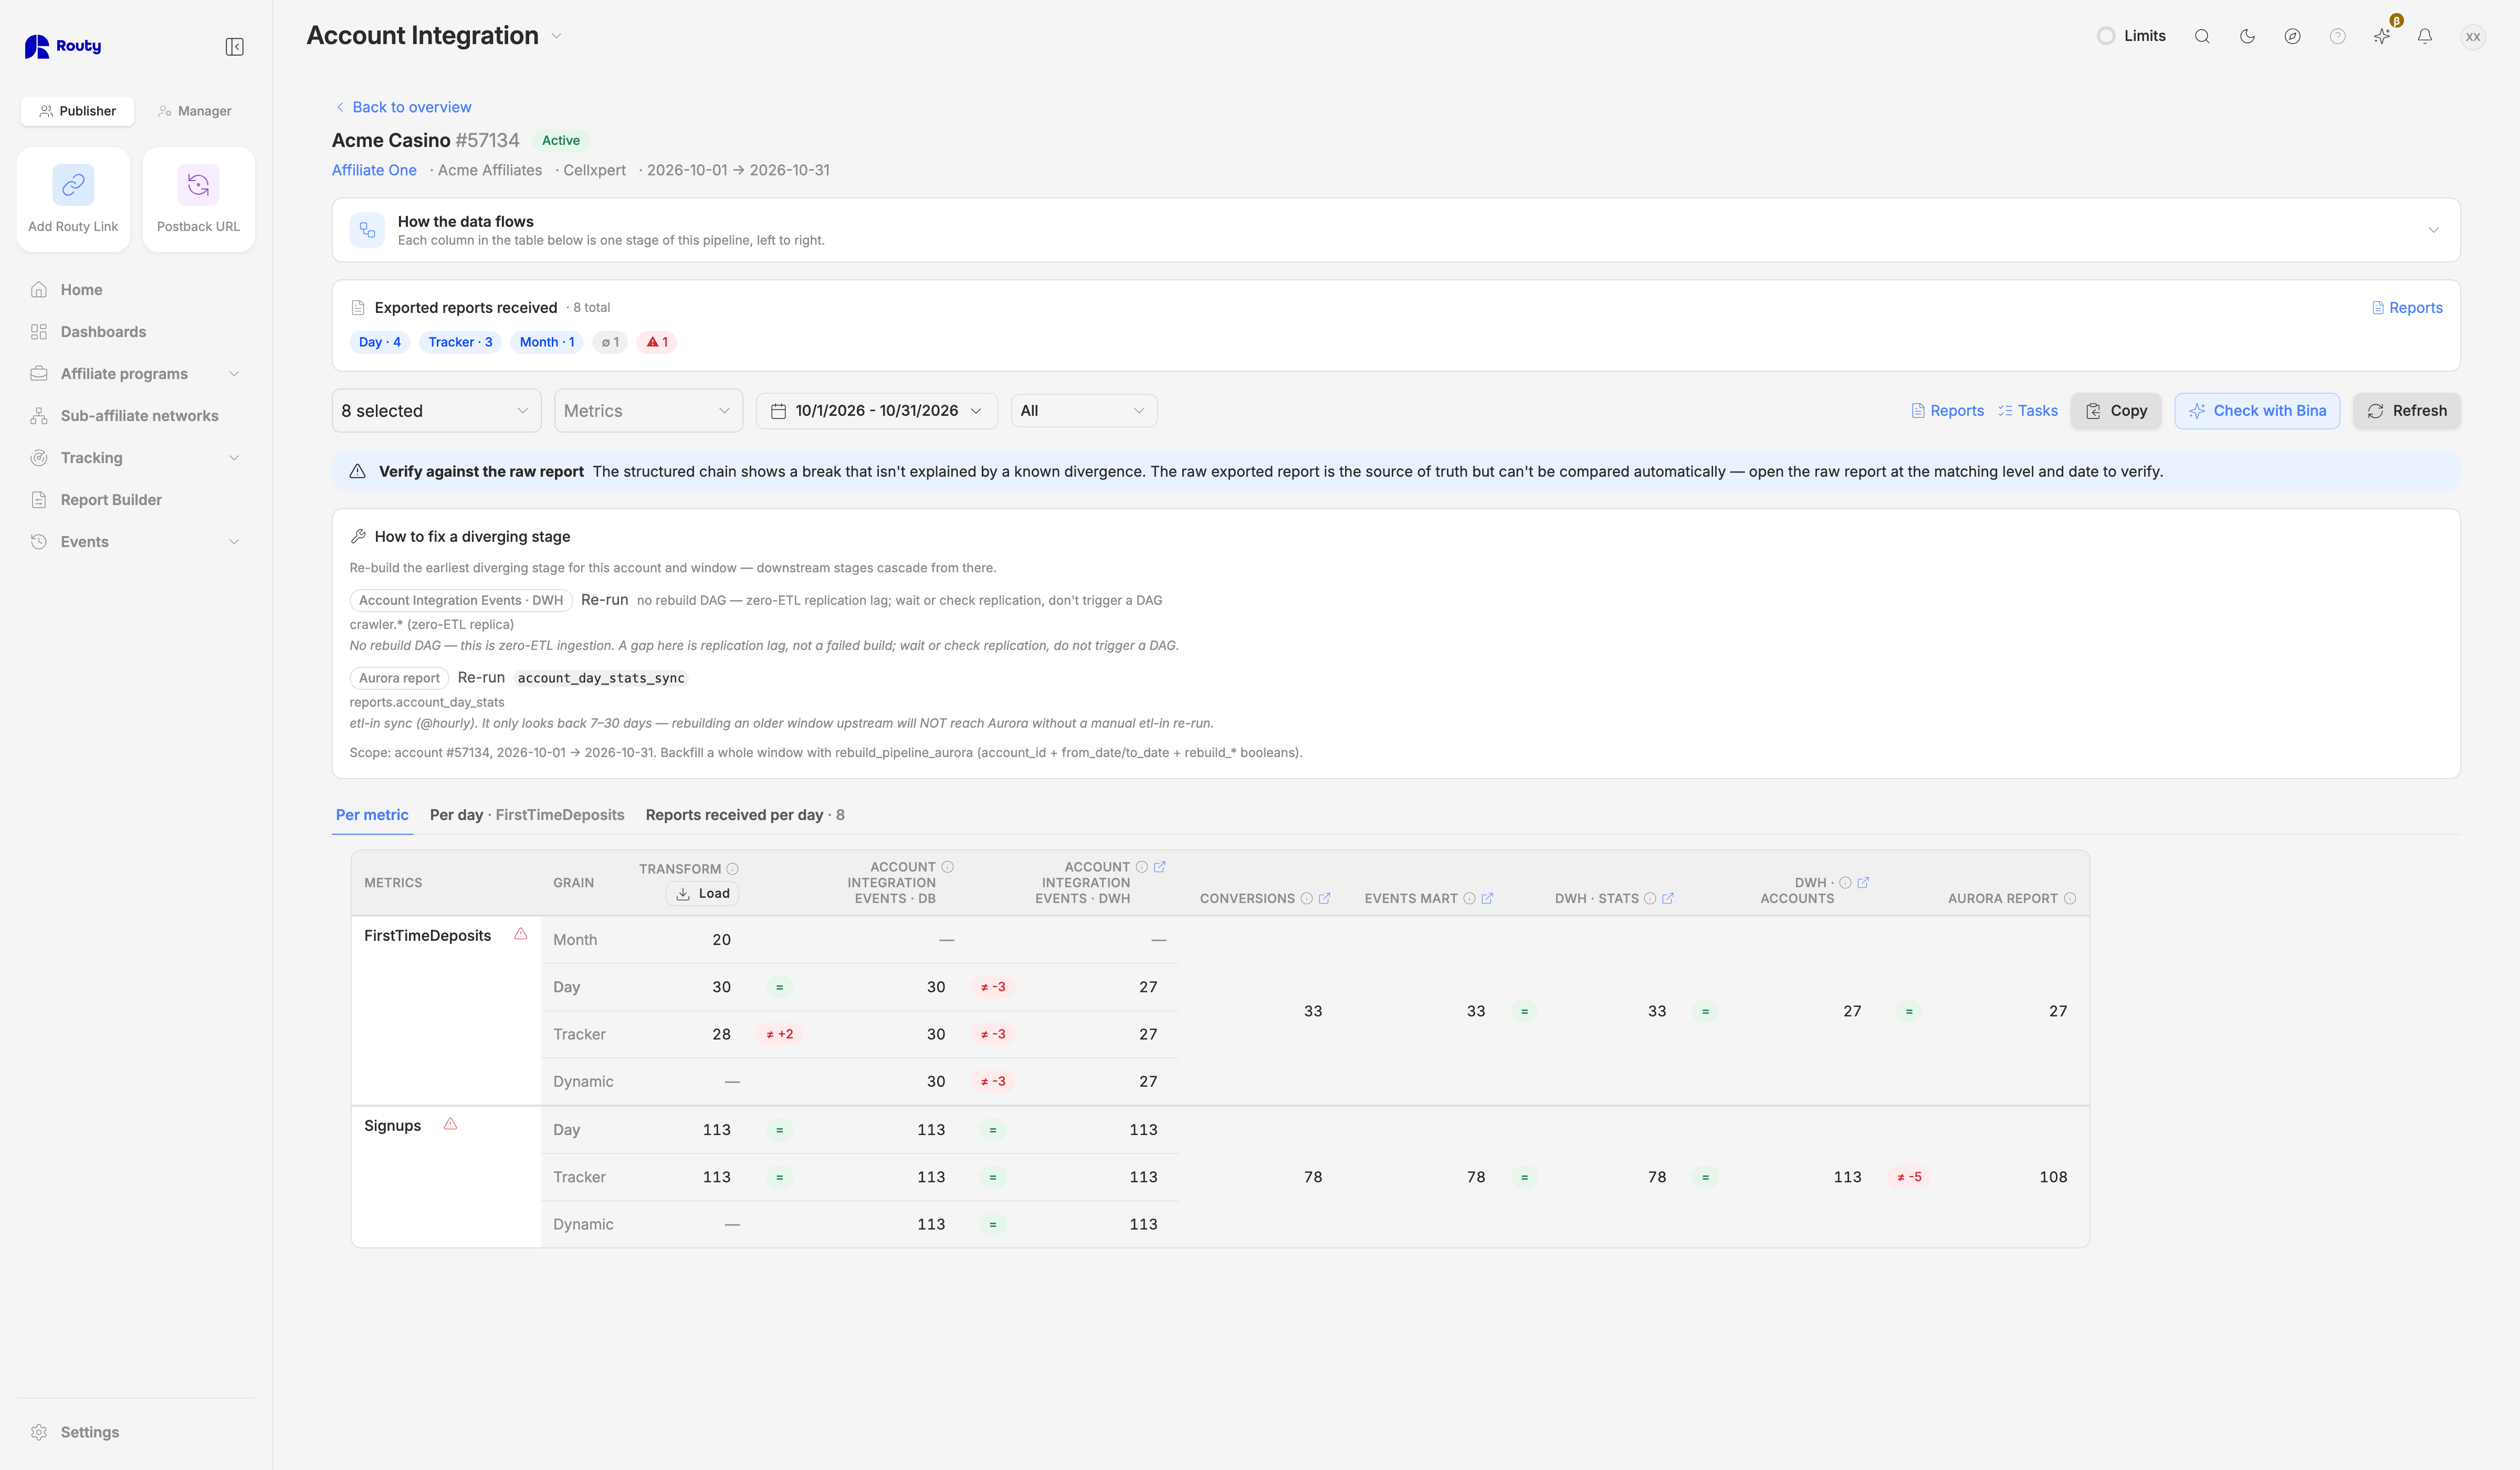This screenshot has width=2520, height=1470.
Task: Click the ≠ -5 badge in Signups row
Action: click(x=1909, y=1177)
